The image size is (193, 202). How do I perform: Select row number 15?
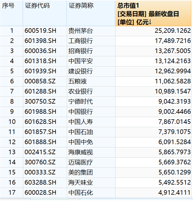(x=11, y=173)
